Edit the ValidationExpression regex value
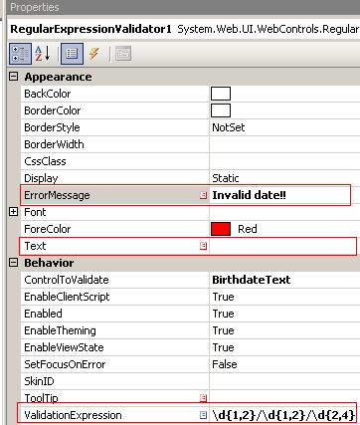Viewport: 360px width, 425px height. pos(283,415)
